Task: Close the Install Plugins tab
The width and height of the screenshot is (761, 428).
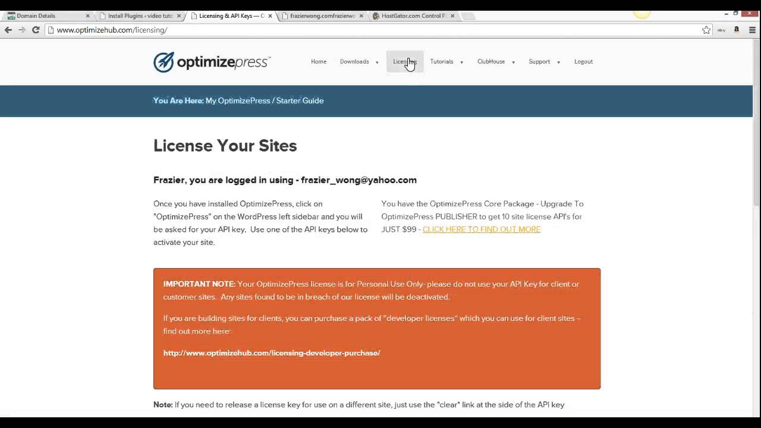Action: click(x=179, y=16)
